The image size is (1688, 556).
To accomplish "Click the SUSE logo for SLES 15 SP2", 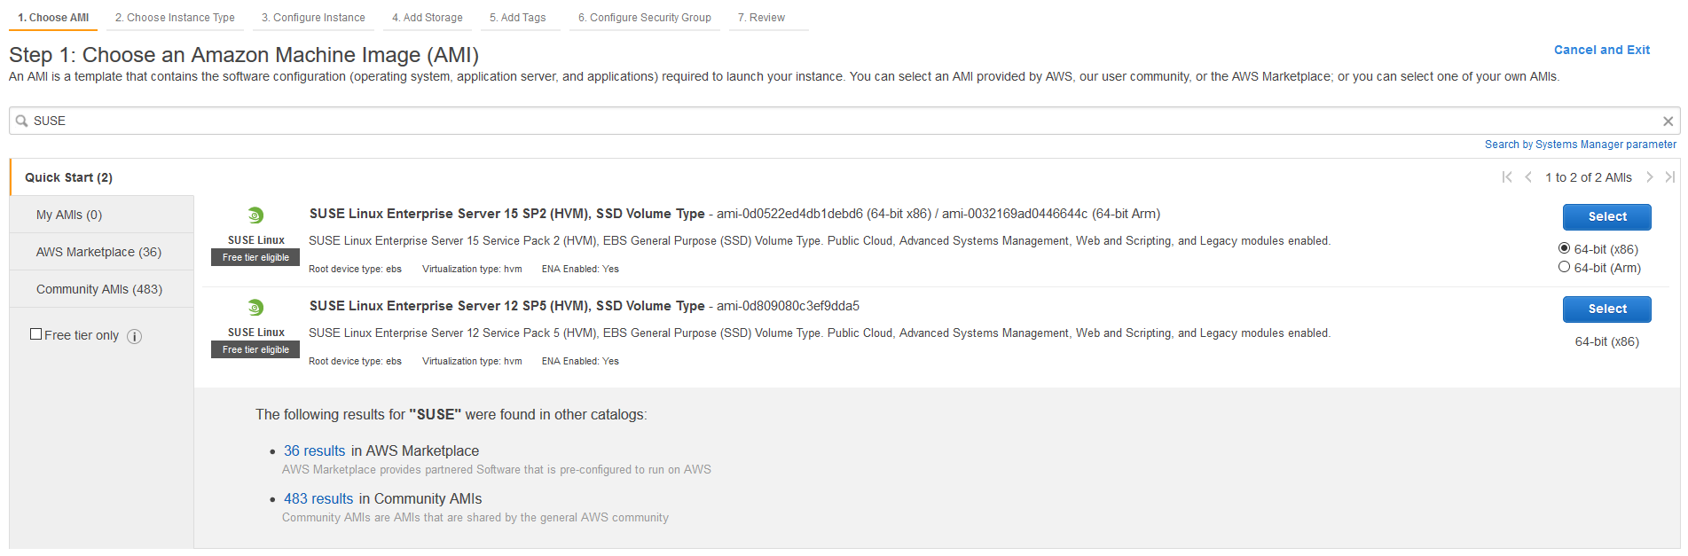I will click(255, 215).
